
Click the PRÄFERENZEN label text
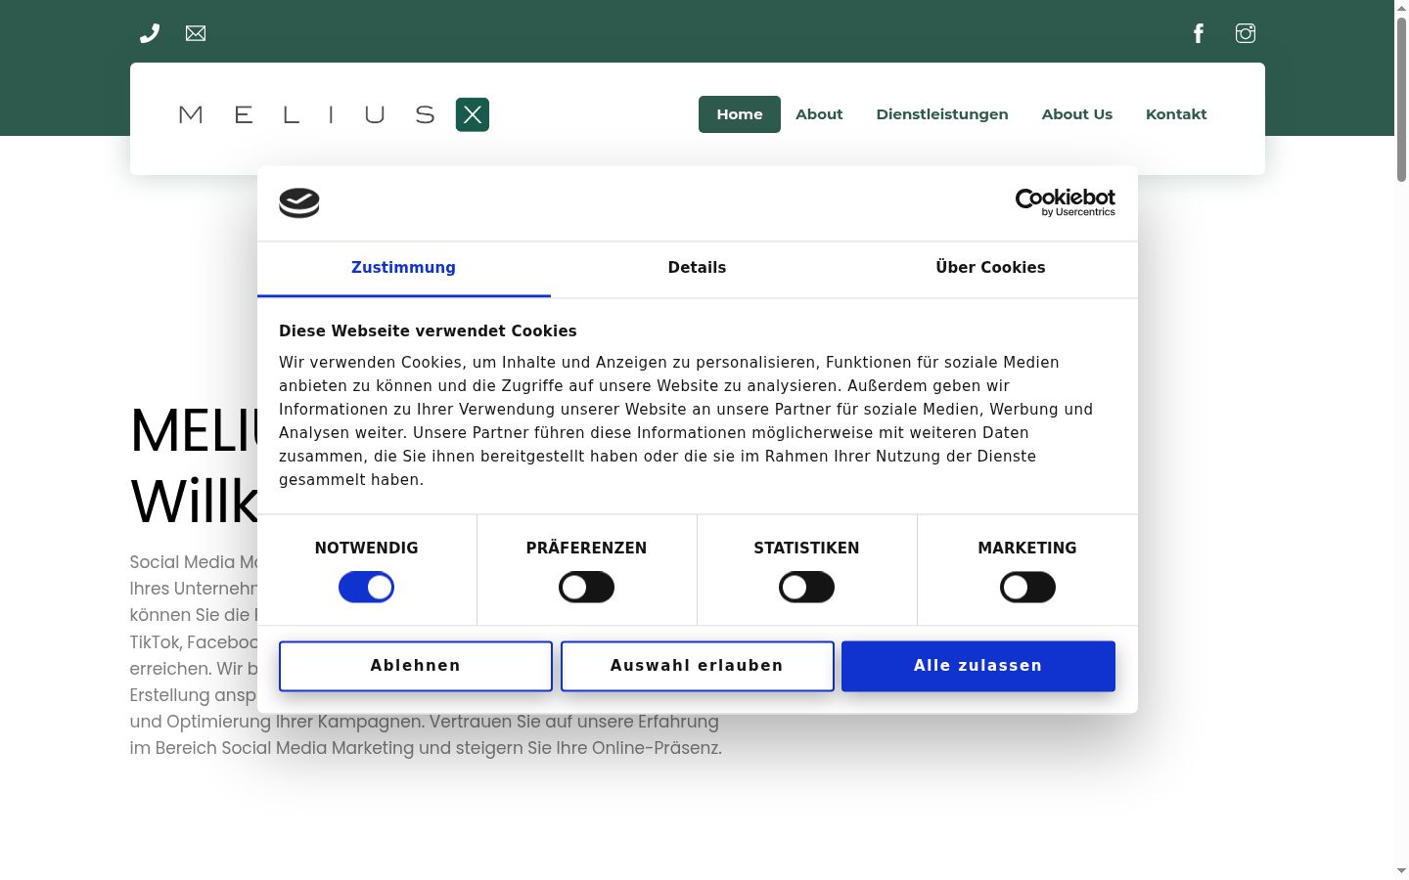pyautogui.click(x=586, y=549)
